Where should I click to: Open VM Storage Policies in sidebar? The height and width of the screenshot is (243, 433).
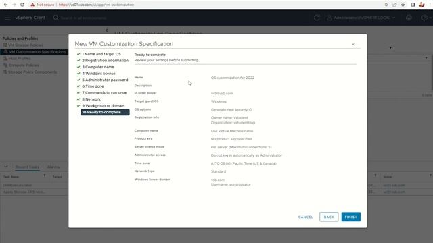click(26, 45)
